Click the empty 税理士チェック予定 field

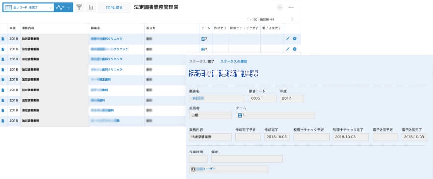(x=311, y=137)
